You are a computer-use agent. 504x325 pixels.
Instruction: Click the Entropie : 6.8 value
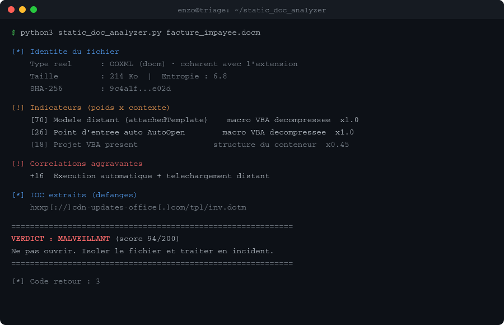click(194, 76)
